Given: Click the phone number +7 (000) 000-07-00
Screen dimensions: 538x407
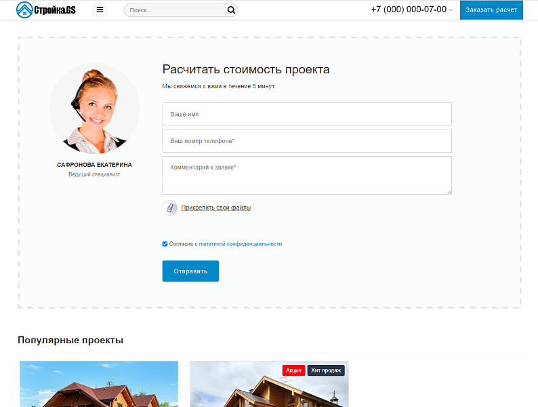Looking at the screenshot, I should click(x=408, y=9).
